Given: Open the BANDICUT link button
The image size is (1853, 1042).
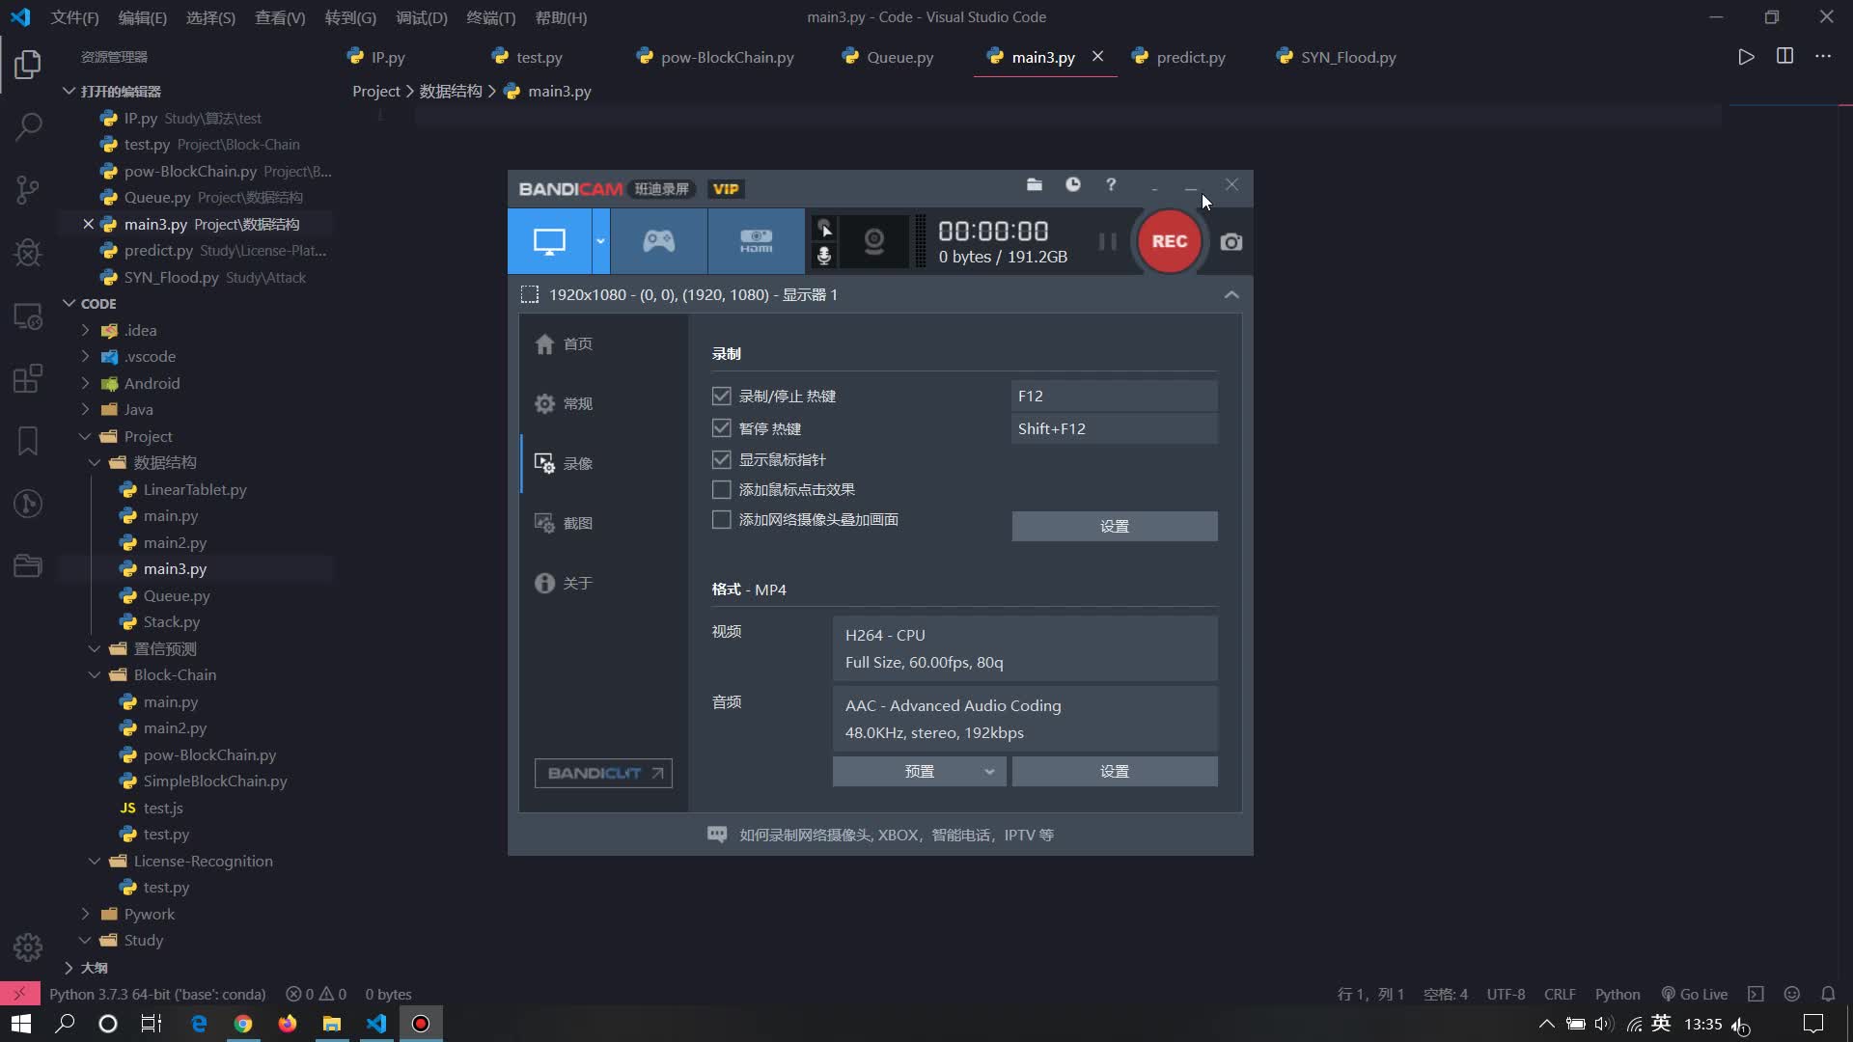Looking at the screenshot, I should coord(603,773).
